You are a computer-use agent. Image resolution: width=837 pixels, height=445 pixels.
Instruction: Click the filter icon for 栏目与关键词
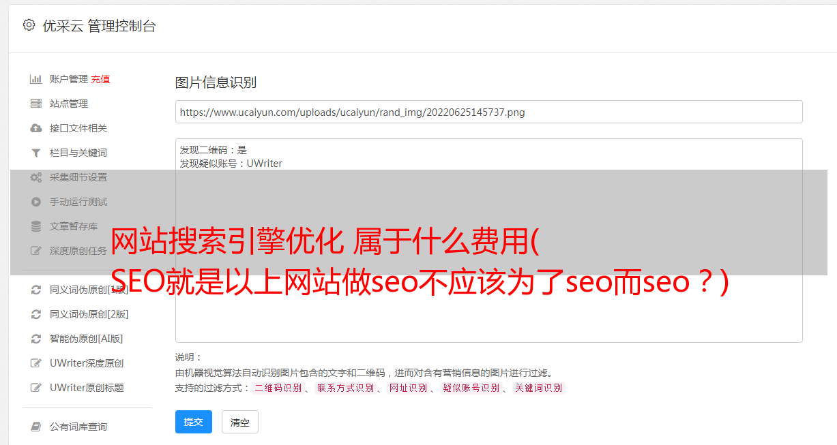point(36,153)
